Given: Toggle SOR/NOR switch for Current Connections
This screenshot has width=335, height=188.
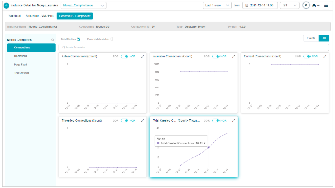Looking at the screenshot, I should 307,57.
